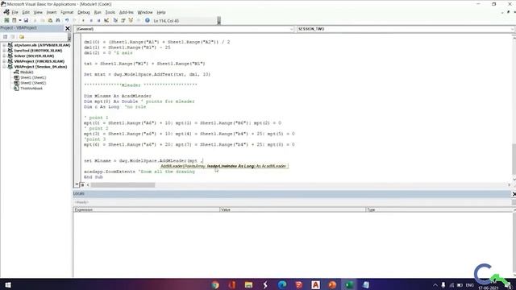Click the Value column header in Locals
This screenshot has height=290, width=516.
click(293, 209)
